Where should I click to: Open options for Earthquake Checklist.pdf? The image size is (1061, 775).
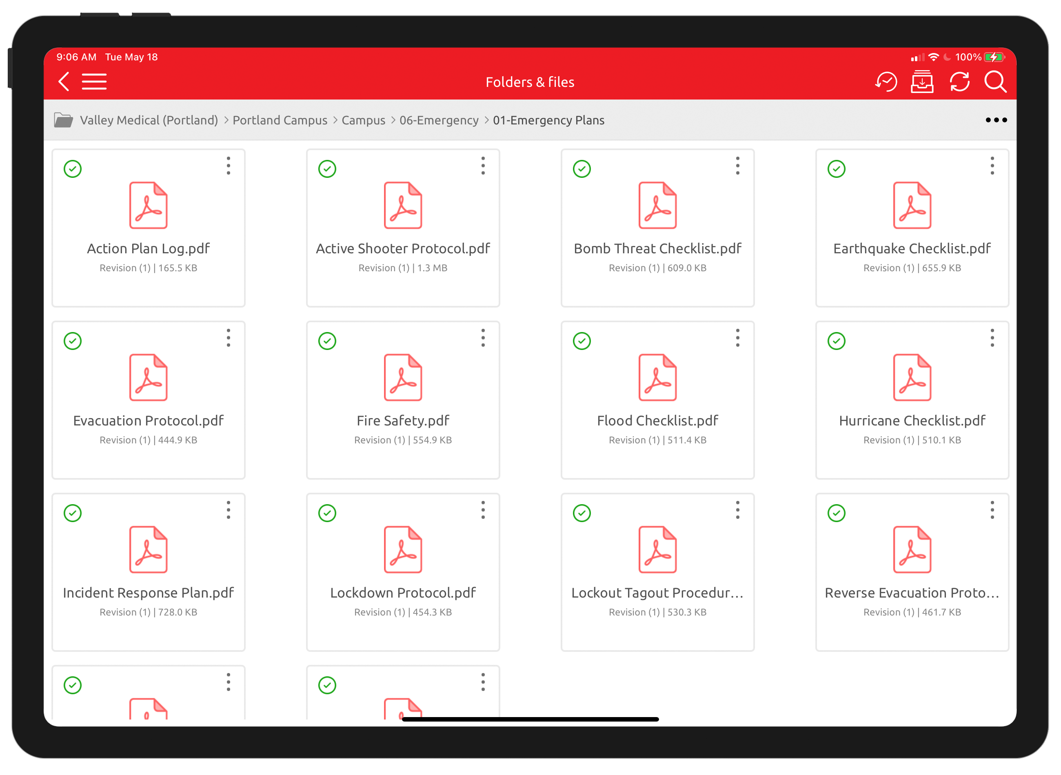[x=992, y=166]
